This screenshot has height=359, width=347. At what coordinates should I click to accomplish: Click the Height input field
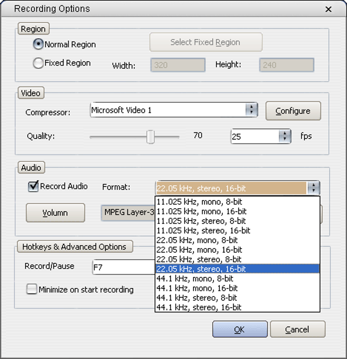coord(286,65)
